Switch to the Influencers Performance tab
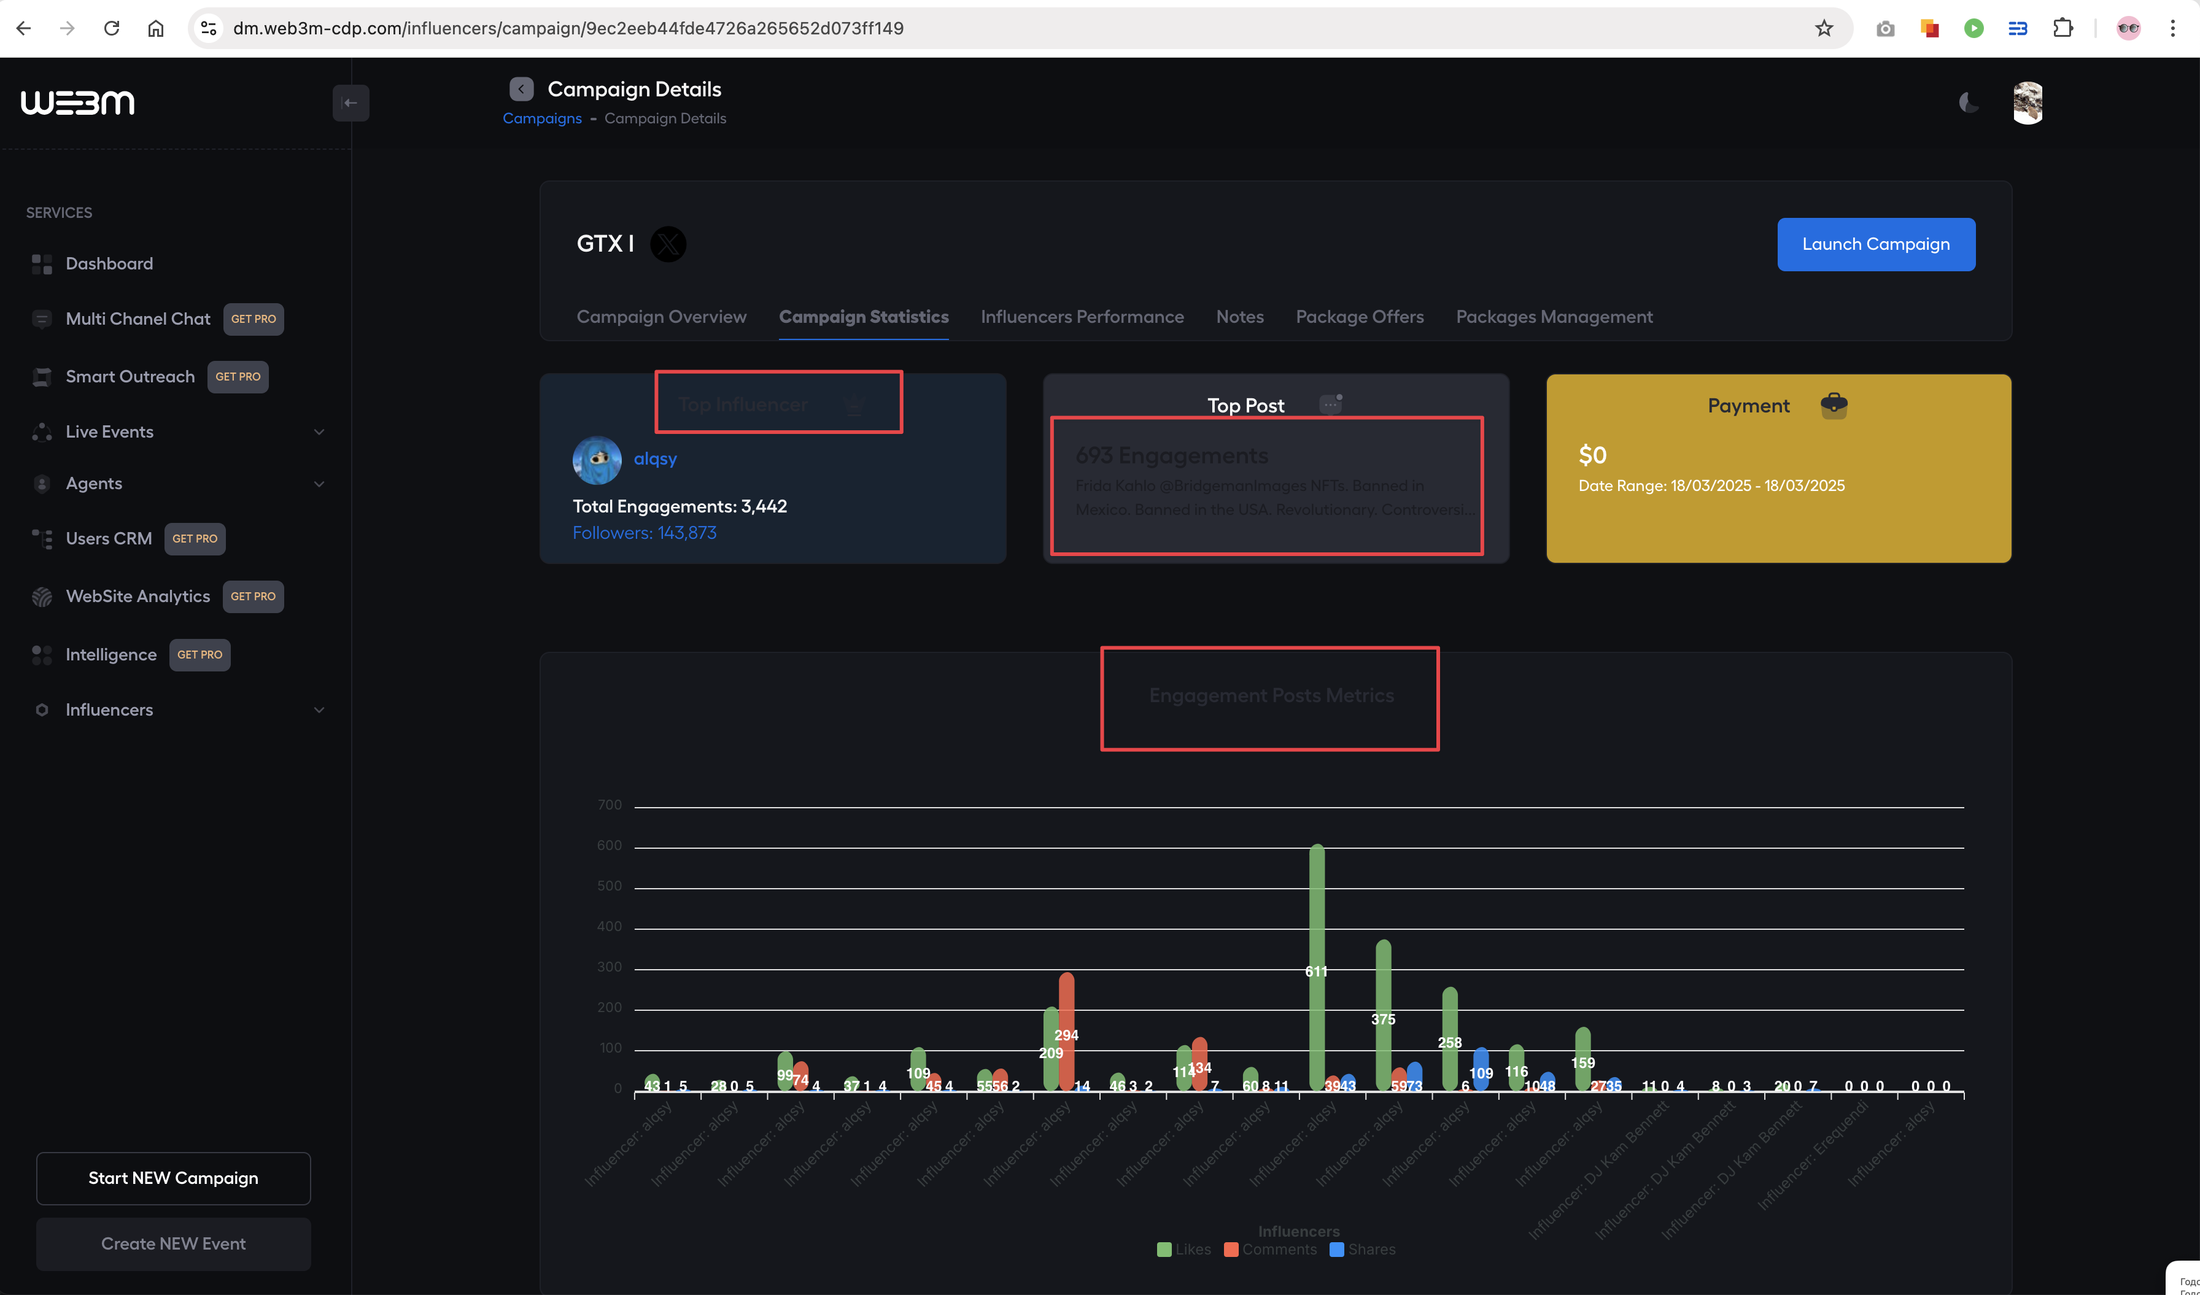 (x=1082, y=317)
